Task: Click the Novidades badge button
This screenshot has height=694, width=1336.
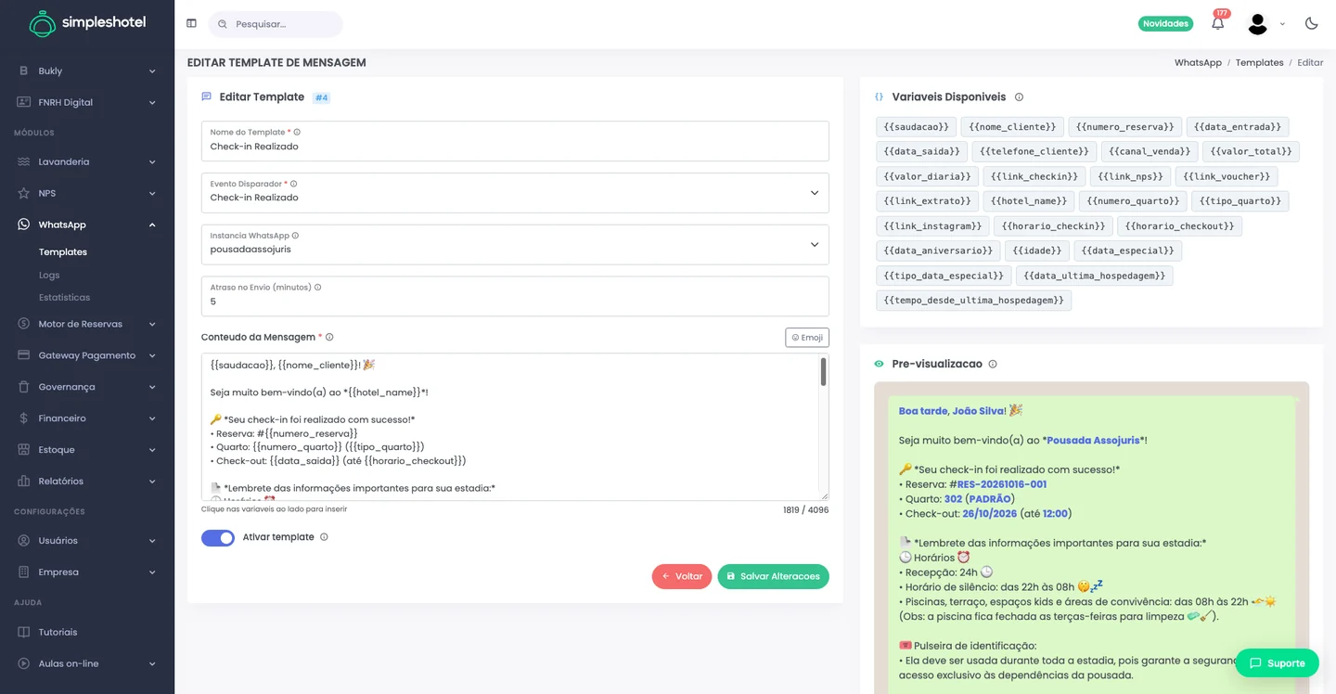Action: [x=1165, y=23]
